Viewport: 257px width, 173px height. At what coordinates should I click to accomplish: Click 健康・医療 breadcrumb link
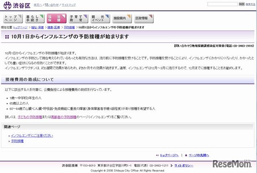53,27
